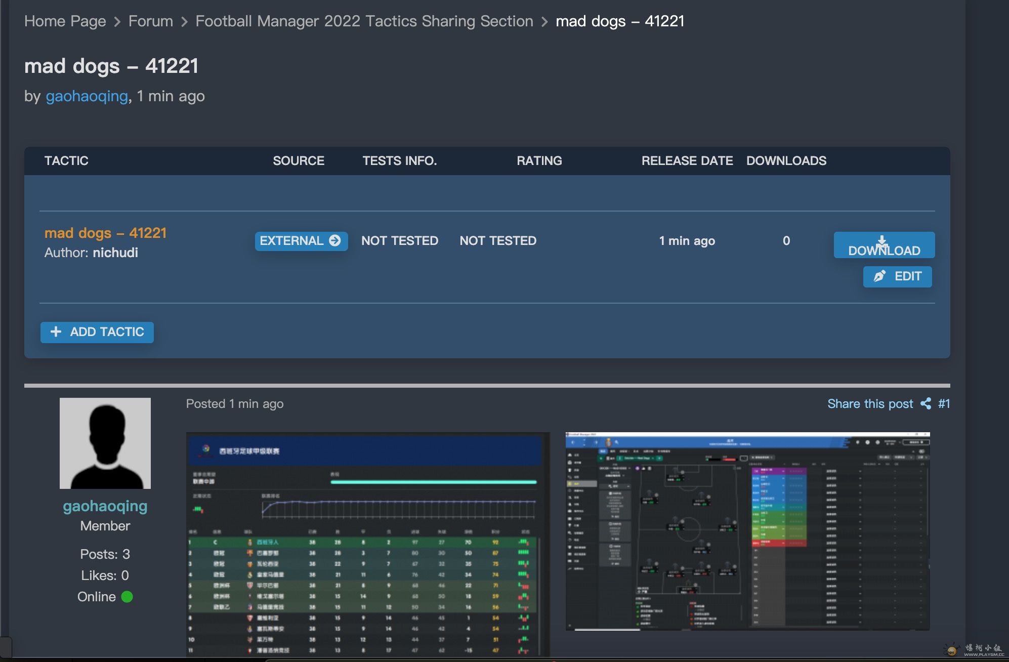The width and height of the screenshot is (1009, 662).
Task: Edit the tactic entry
Action: 897,276
